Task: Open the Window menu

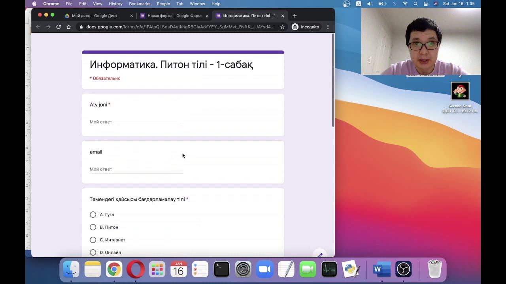Action: coord(197,4)
